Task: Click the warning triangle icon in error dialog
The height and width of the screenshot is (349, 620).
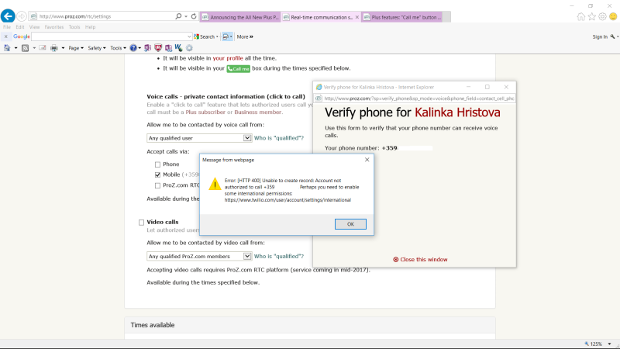Action: coord(215,184)
